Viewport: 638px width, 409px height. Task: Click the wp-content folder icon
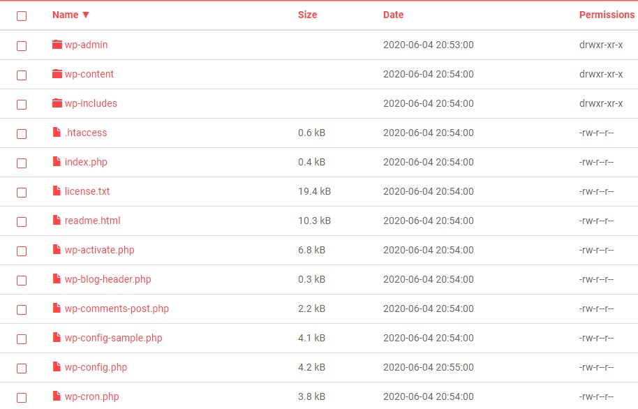point(57,74)
